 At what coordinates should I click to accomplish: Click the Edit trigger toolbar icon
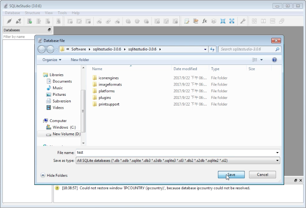click(137, 21)
